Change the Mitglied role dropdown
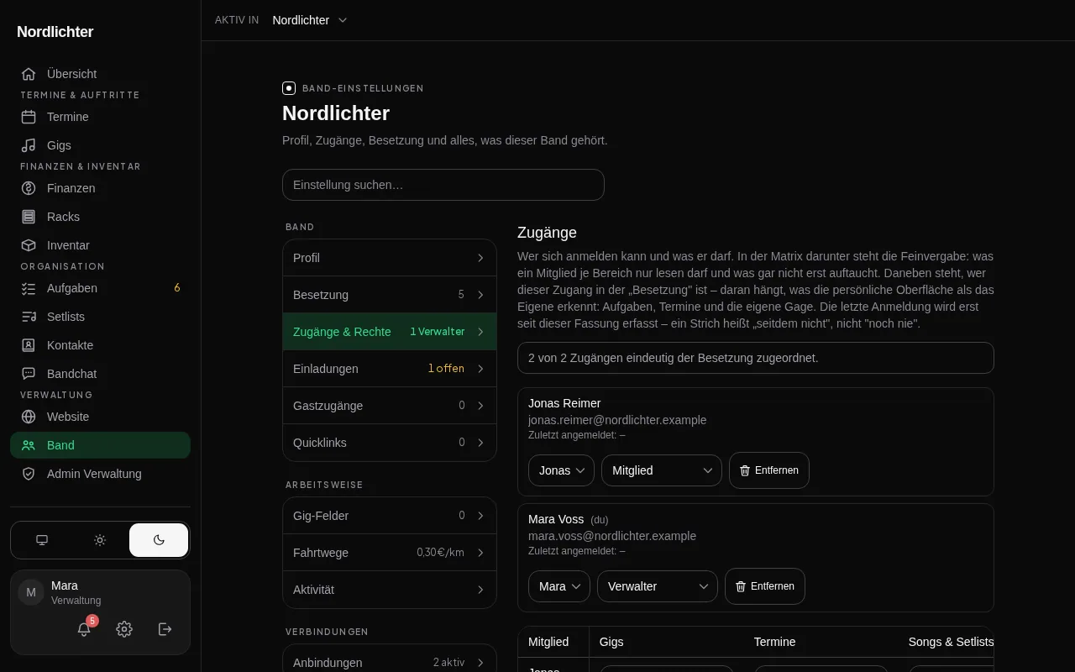Viewport: 1075px width, 672px height. click(x=662, y=470)
